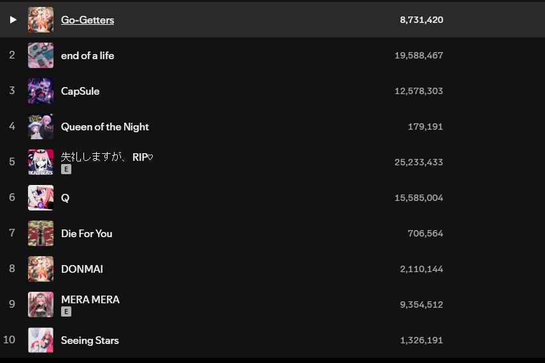The height and width of the screenshot is (363, 545).
Task: Click the Go-Getters album cover thumbnail
Action: [x=41, y=20]
